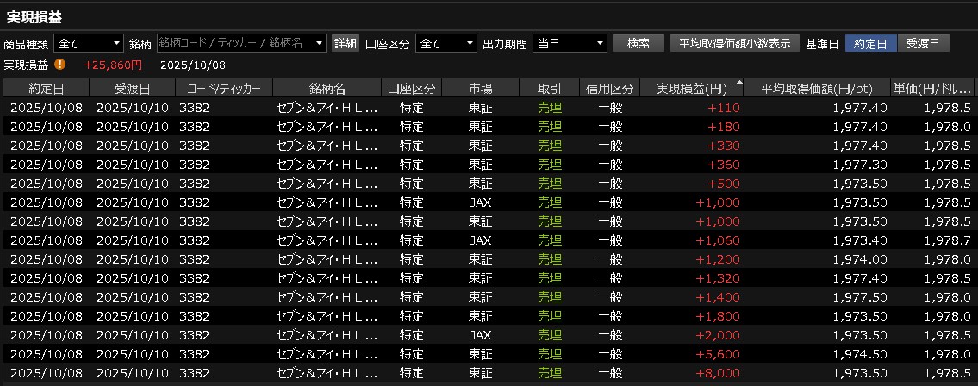Click the +180 profit cell

(724, 127)
